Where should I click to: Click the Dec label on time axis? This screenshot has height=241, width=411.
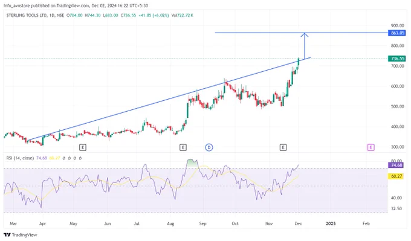(x=299, y=223)
